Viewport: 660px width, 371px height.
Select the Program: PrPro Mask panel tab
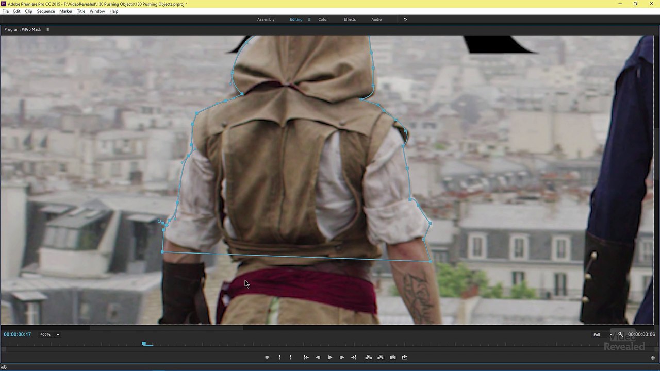pyautogui.click(x=23, y=30)
